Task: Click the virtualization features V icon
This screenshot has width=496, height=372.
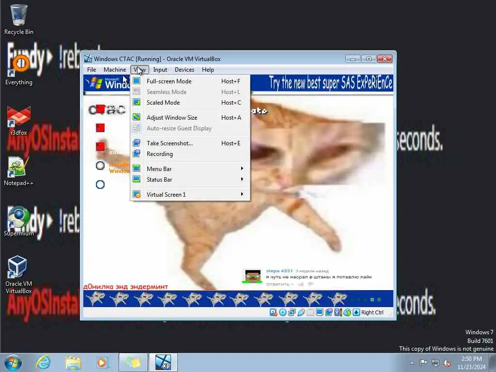Action: [338, 312]
